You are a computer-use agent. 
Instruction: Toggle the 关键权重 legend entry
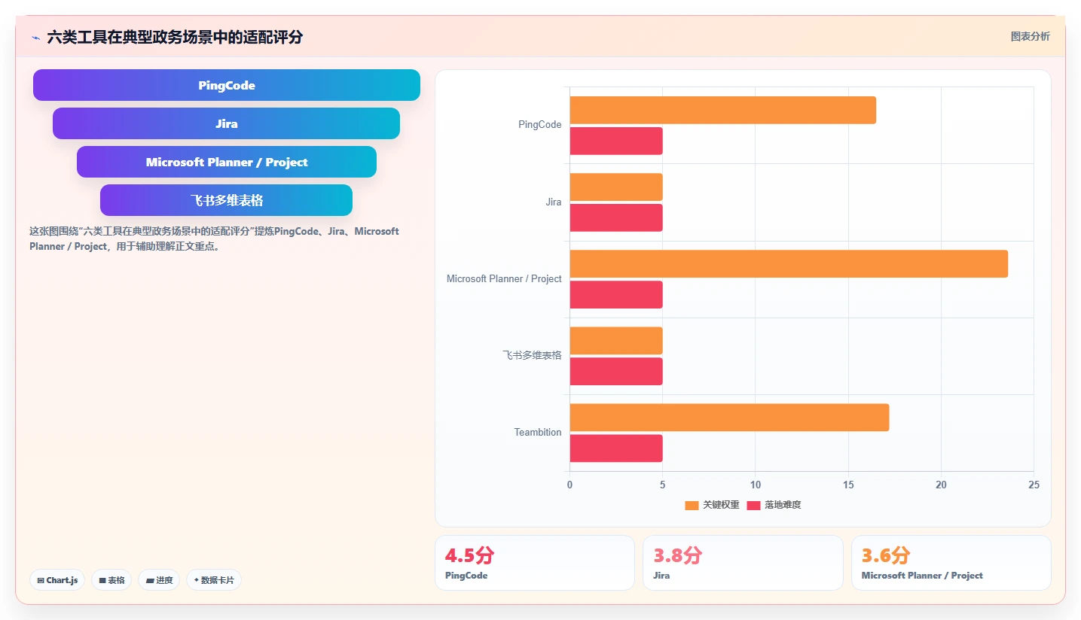(x=712, y=505)
